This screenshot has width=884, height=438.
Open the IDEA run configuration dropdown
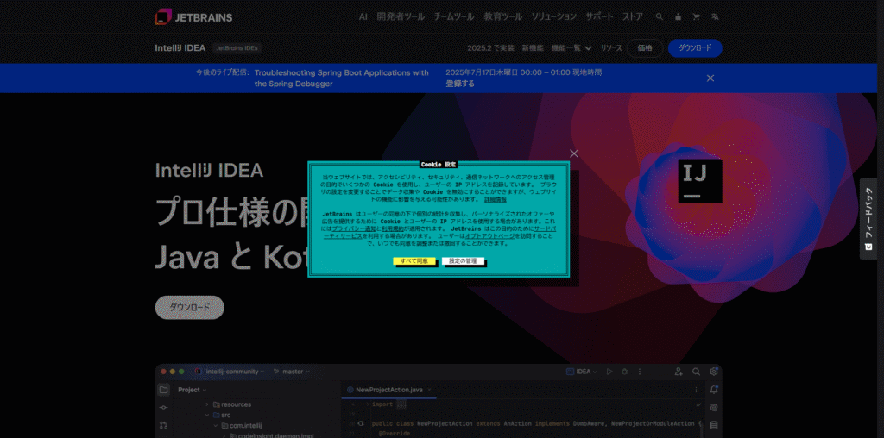click(x=581, y=372)
